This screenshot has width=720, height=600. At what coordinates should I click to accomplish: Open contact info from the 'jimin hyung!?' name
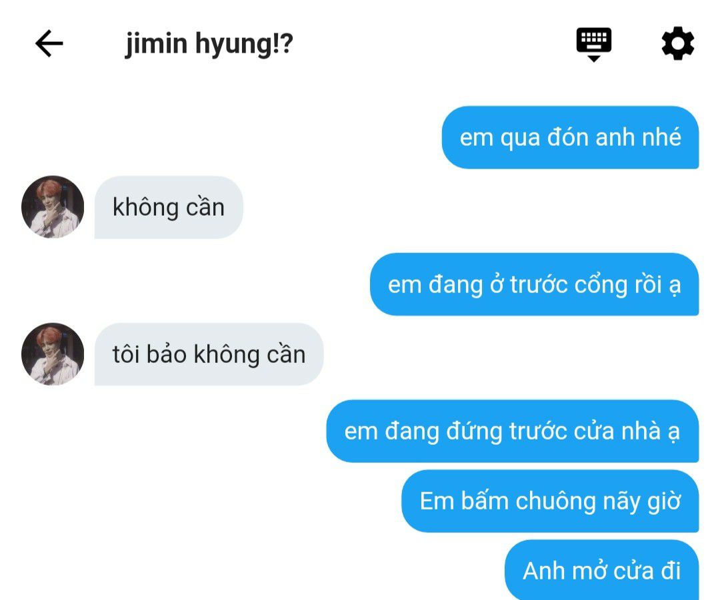[x=209, y=44]
